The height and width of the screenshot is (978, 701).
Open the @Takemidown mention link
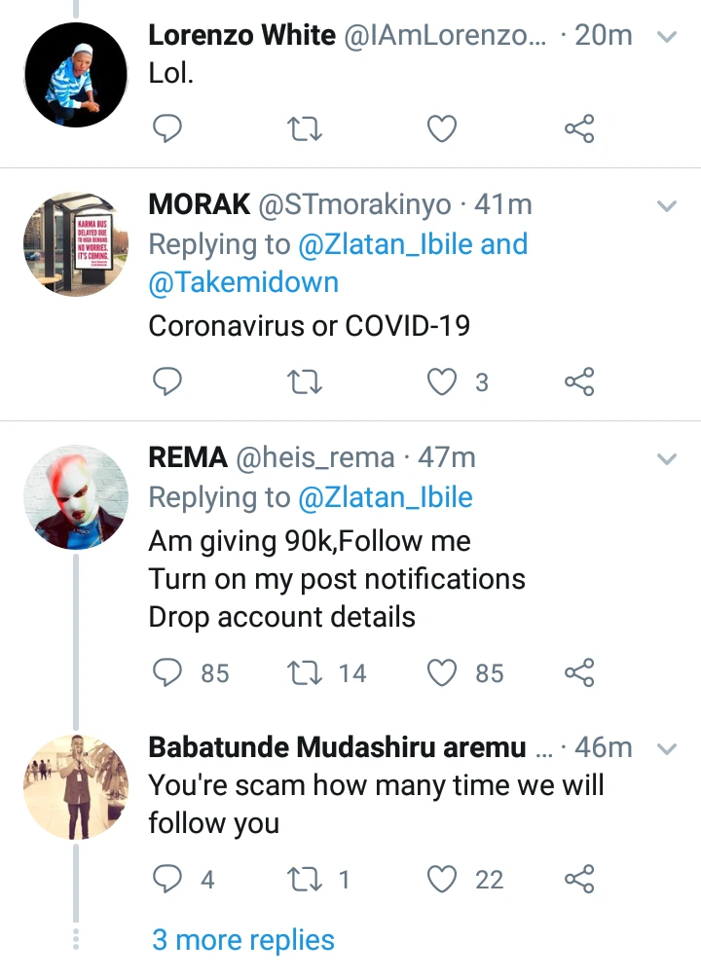click(x=243, y=282)
